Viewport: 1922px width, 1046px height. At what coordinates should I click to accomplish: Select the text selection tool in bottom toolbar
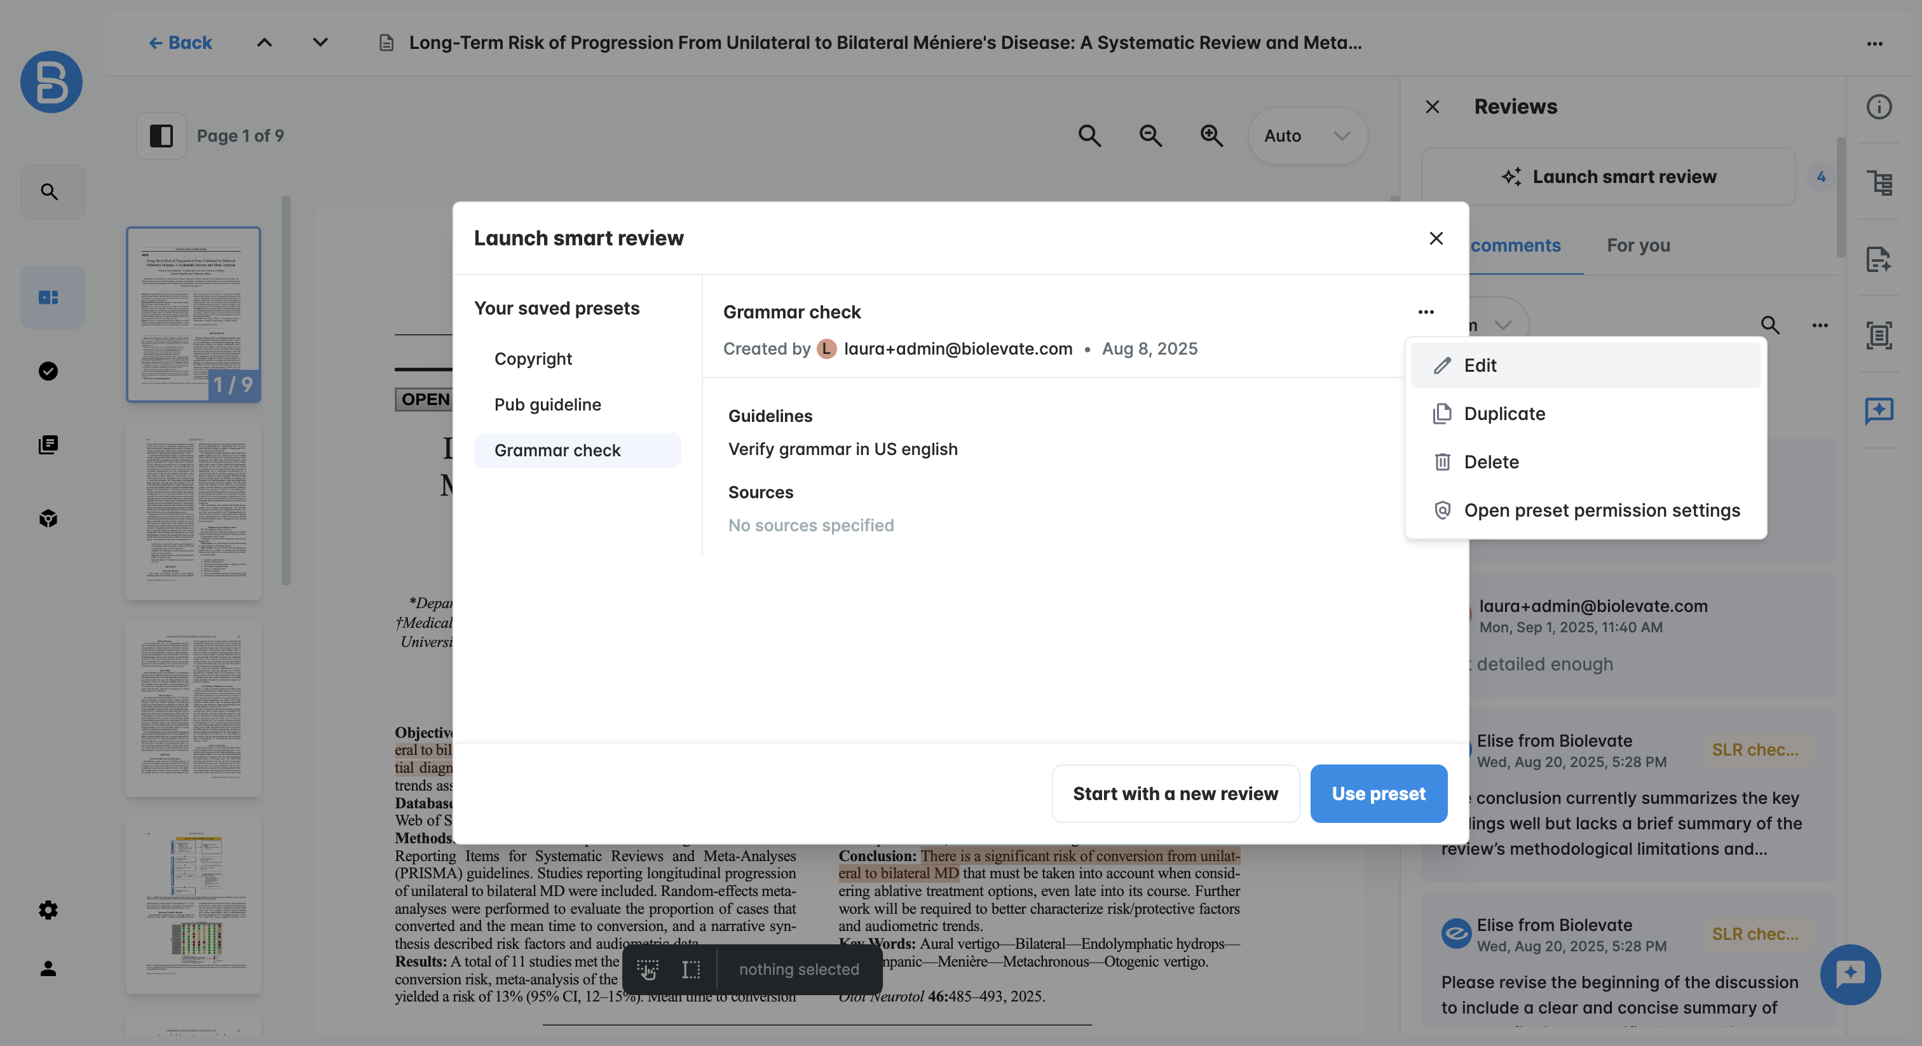[691, 969]
